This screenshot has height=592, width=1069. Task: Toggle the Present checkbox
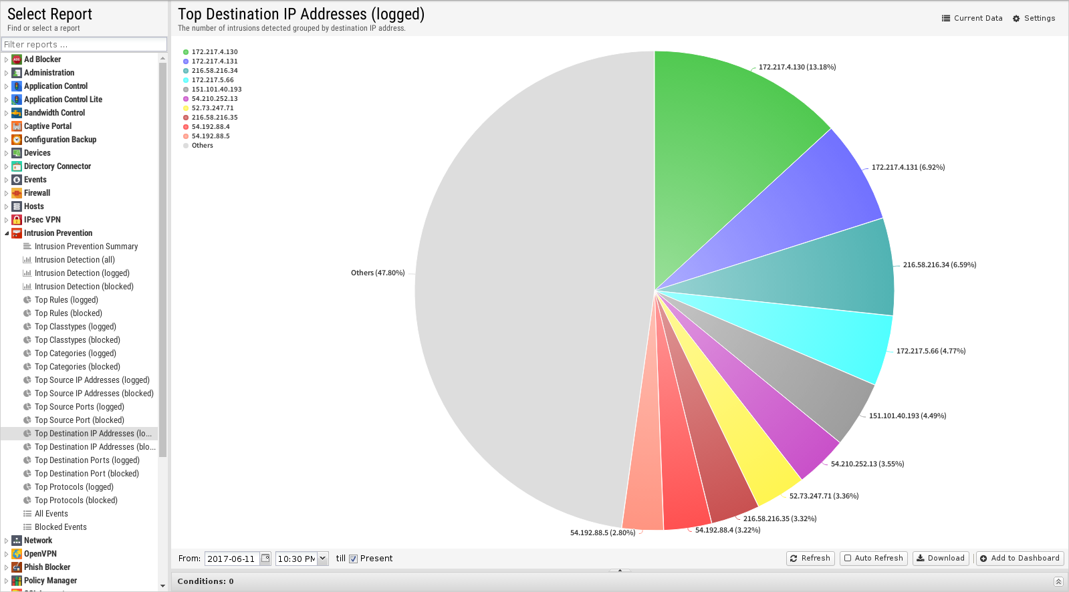coord(354,559)
